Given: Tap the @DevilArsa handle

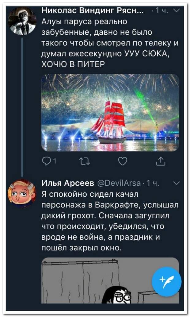Looking at the screenshot, I should [119, 183].
